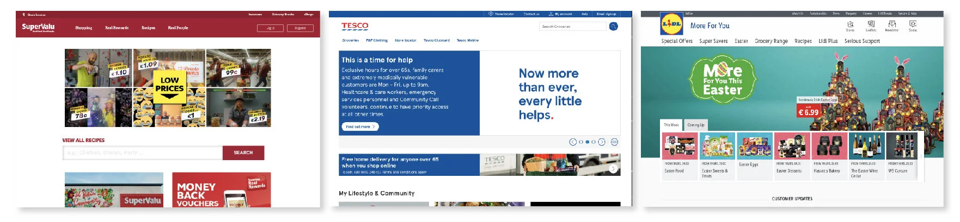
Task: Click VIEW ALL RECIPES link
Action: click(83, 140)
